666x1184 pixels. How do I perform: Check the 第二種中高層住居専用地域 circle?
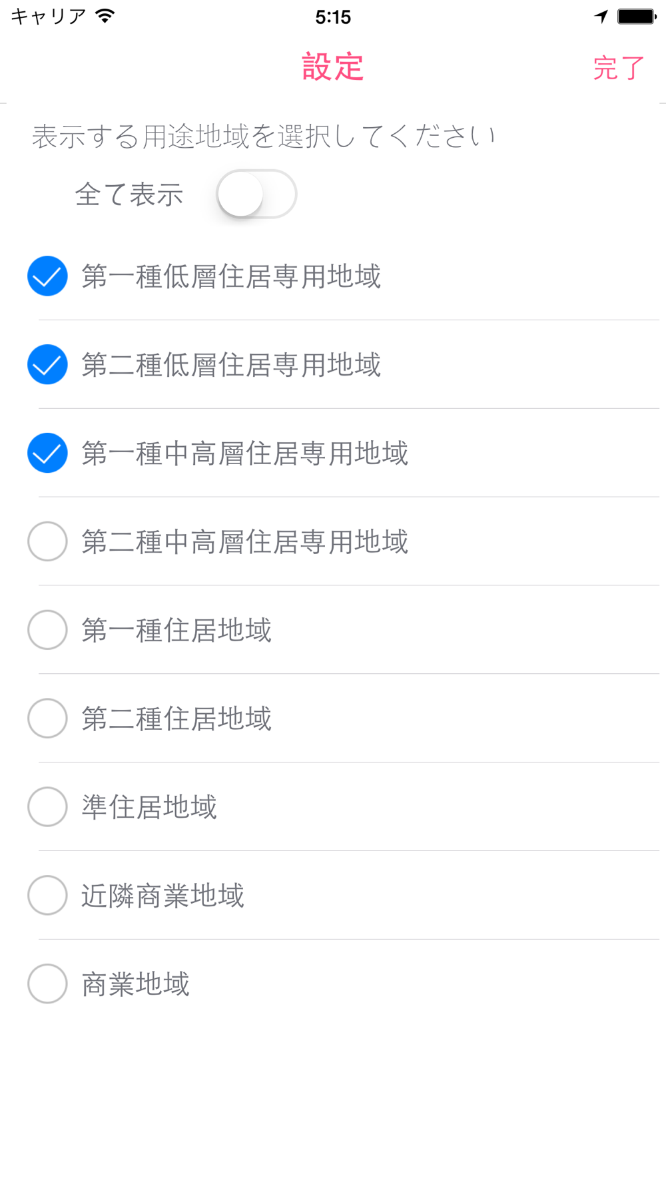coord(47,541)
